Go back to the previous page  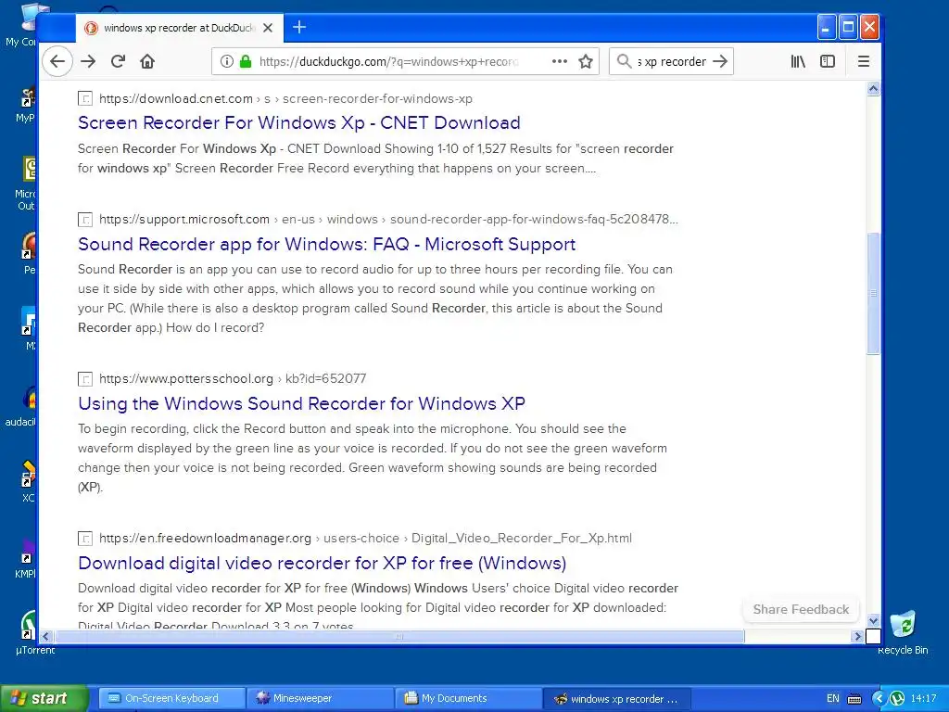click(57, 61)
